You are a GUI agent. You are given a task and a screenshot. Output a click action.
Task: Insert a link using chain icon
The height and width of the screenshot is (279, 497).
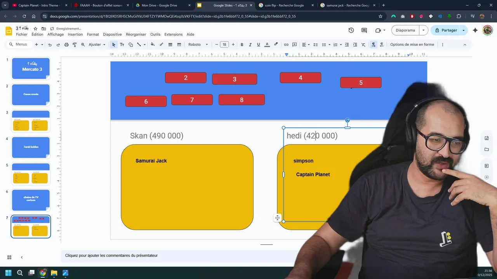[x=286, y=45]
